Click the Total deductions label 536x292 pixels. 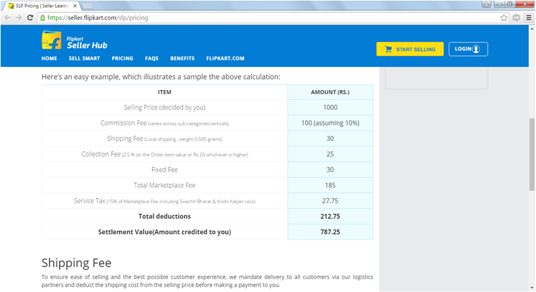(x=165, y=216)
